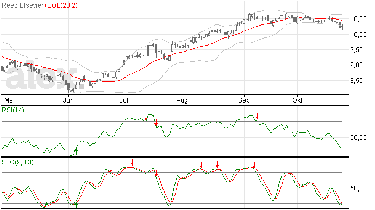Select the Sep month label
The height and width of the screenshot is (210, 375).
pos(244,100)
